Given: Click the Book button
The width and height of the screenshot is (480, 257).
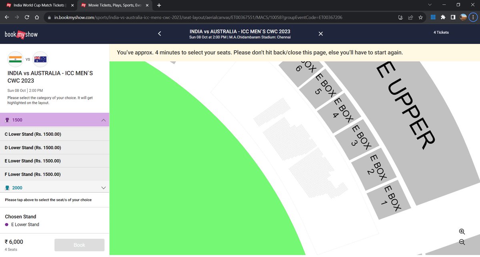Looking at the screenshot, I should click(x=79, y=245).
